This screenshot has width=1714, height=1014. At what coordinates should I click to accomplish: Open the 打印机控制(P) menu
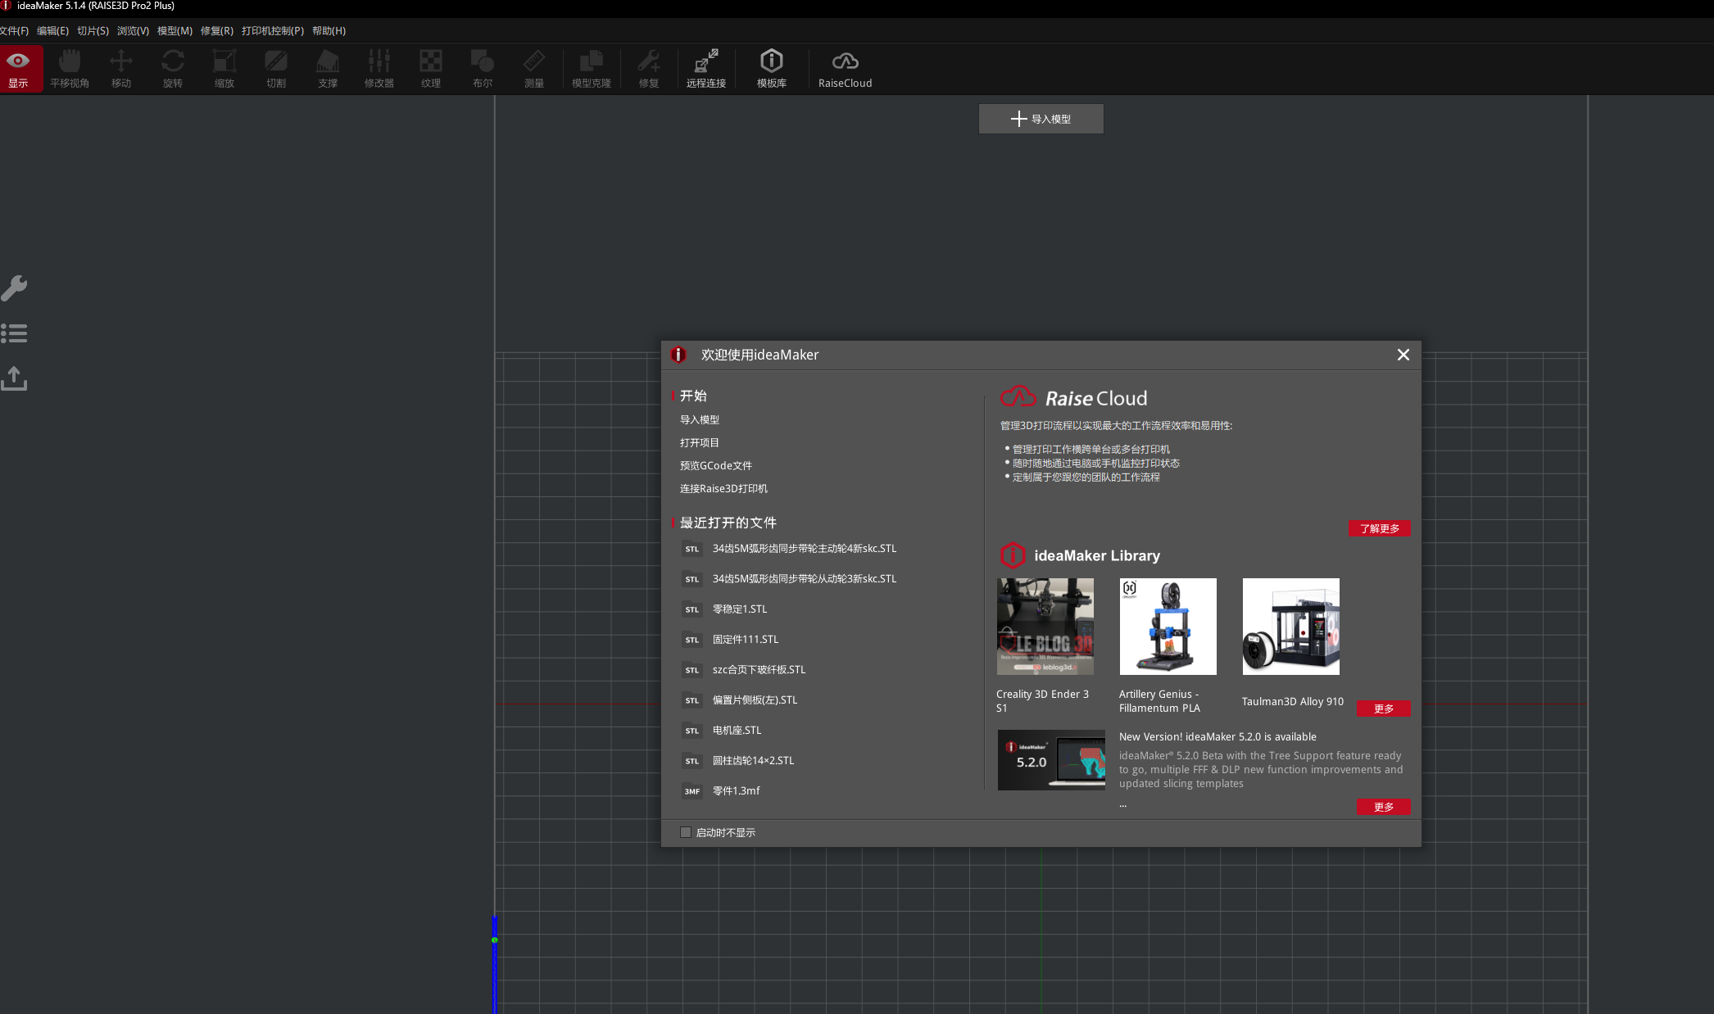pyautogui.click(x=273, y=31)
